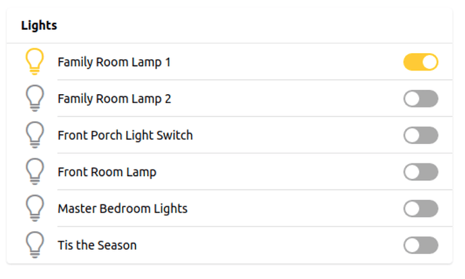This screenshot has width=465, height=279.
Task: Turn on Family Room Lamp 2 switch
Action: tap(421, 99)
